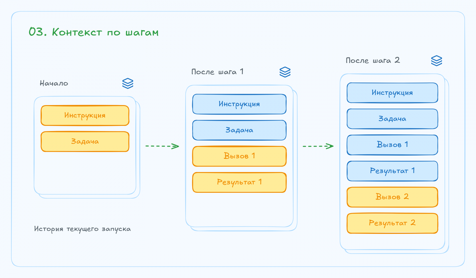Click the "После шага 2" column label
476x278 pixels.
tap(373, 60)
